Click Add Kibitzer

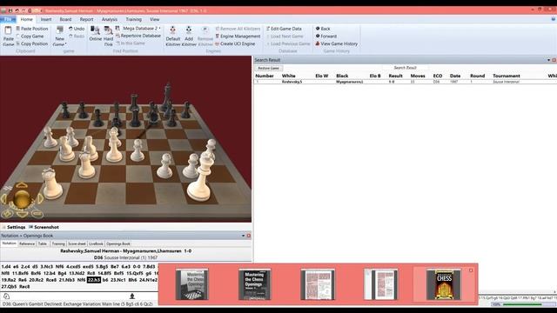coord(189,37)
